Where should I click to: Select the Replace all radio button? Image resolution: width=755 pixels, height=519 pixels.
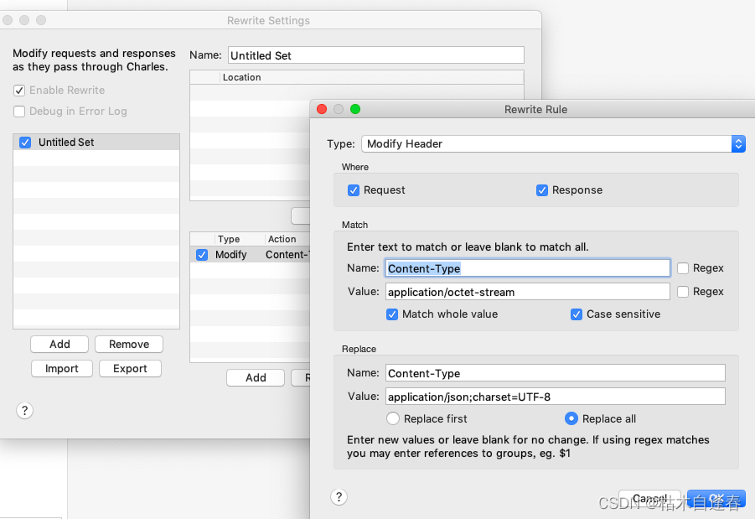571,418
